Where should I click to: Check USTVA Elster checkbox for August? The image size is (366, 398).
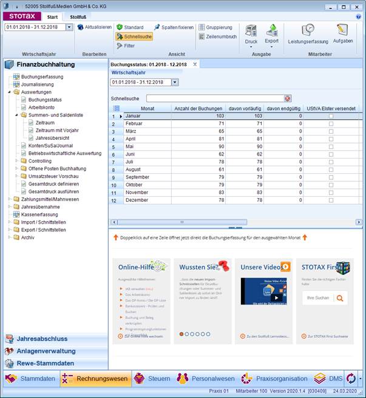point(331,170)
